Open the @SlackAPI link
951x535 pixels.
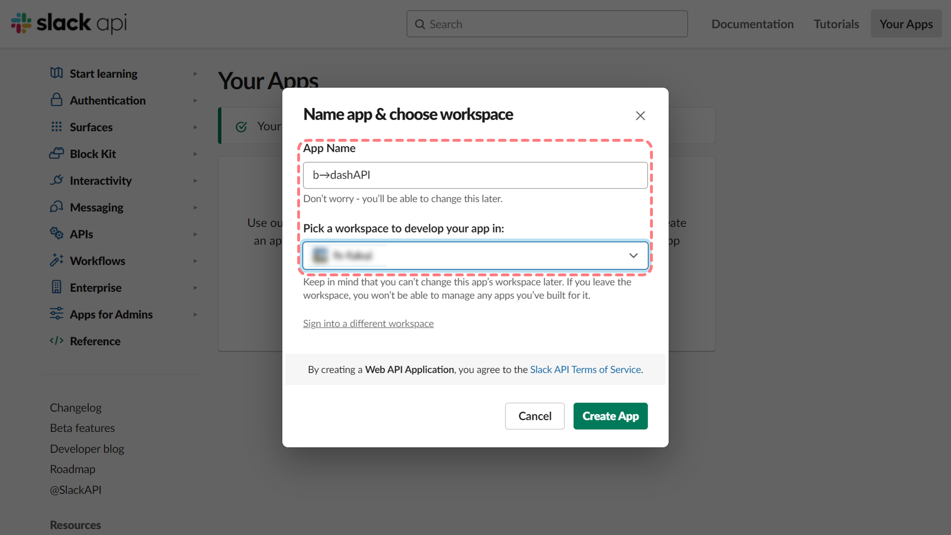76,490
